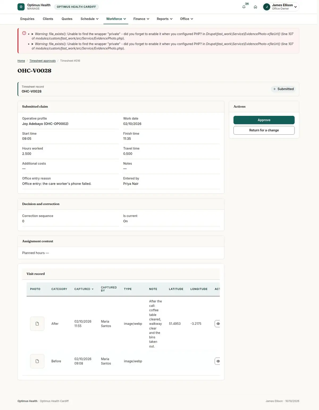This screenshot has height=410, width=319.
Task: Click the Optimus Health logo
Action: (x=21, y=7)
